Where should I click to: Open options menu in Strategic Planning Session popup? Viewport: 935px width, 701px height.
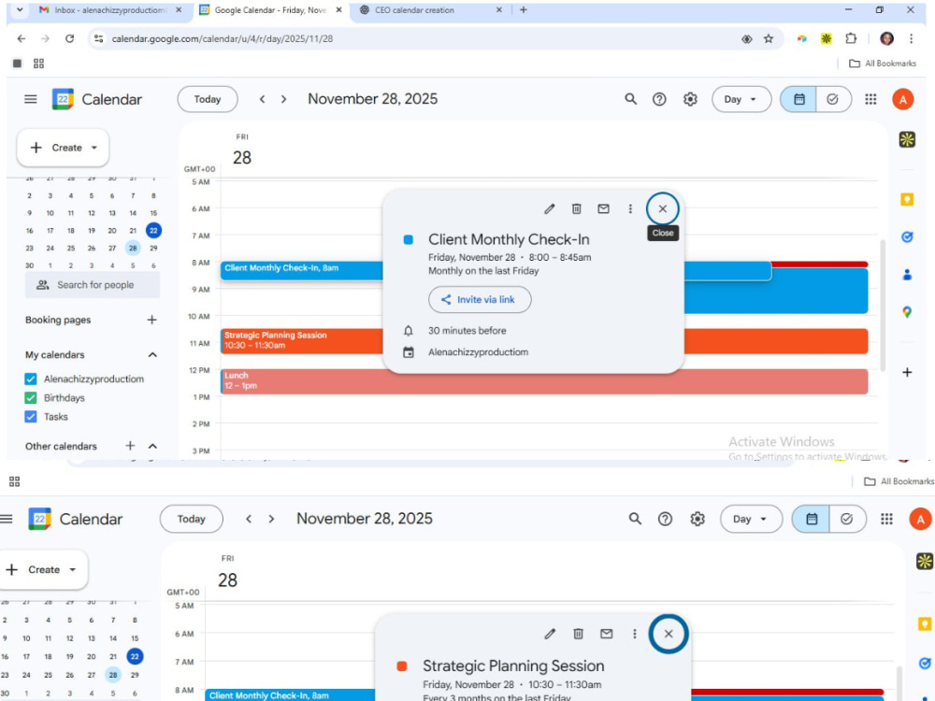(635, 634)
